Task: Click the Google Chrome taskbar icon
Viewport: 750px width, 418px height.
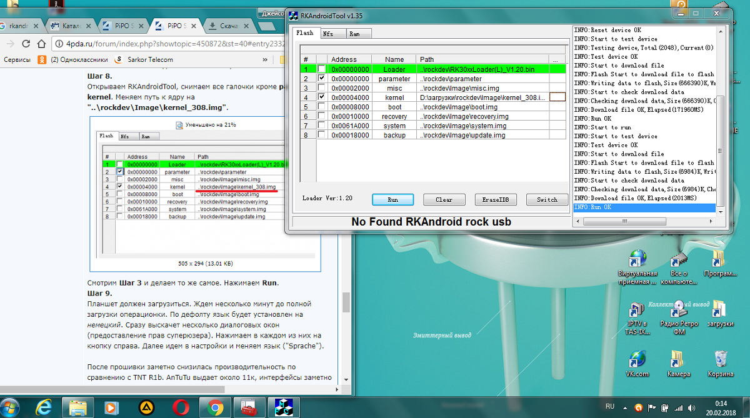Action: (x=215, y=407)
